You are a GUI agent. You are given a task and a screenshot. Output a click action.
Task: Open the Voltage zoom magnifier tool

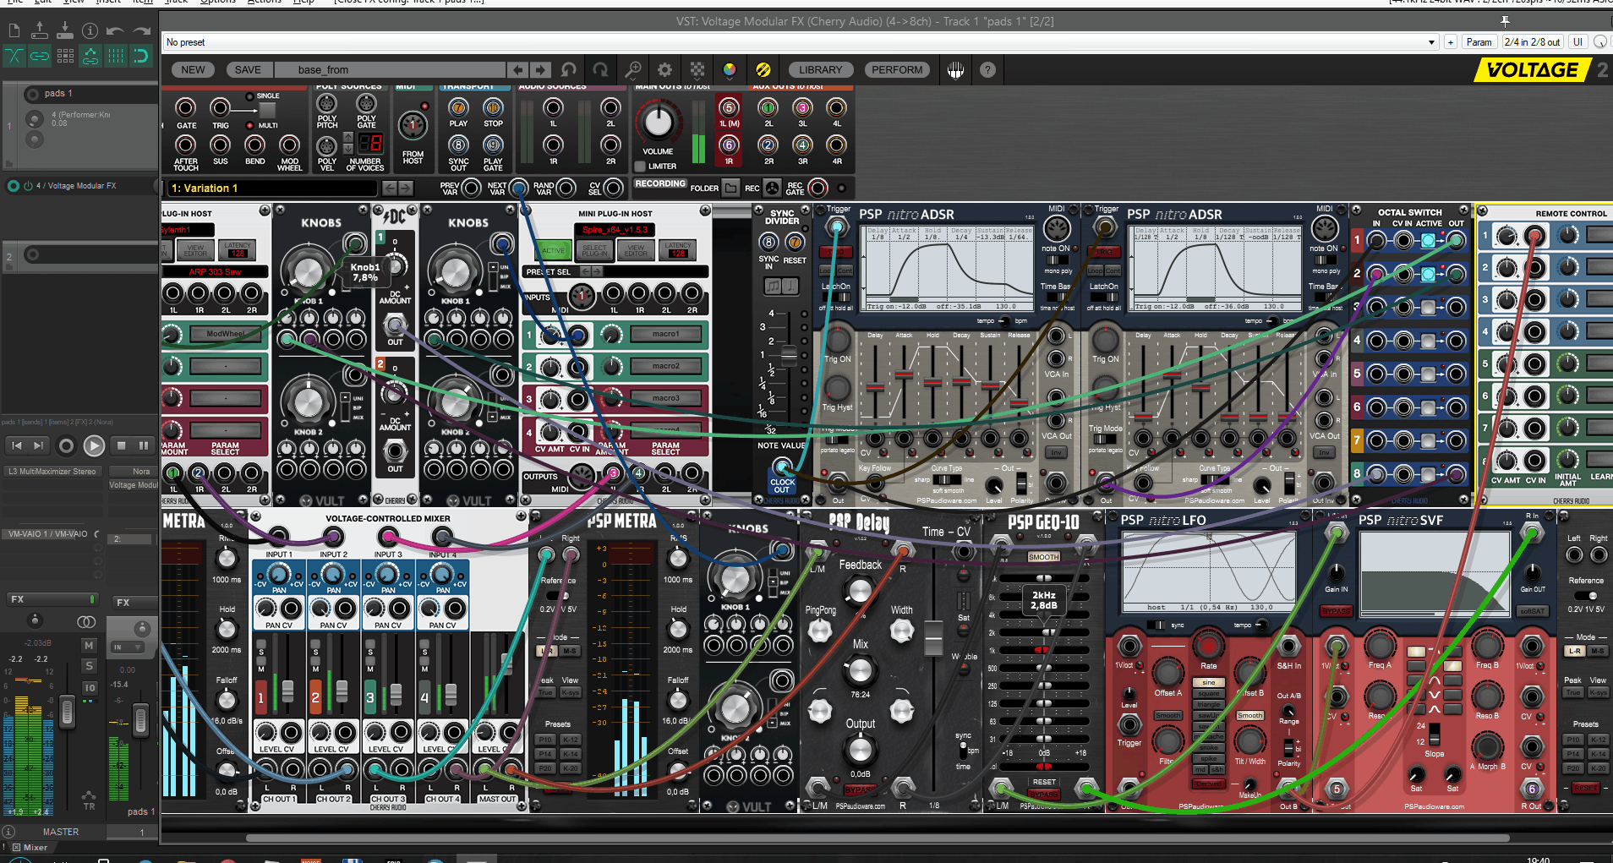[x=632, y=70]
